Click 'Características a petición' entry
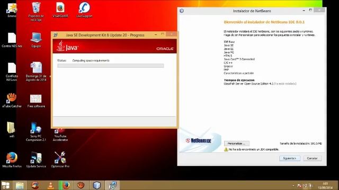 (239, 73)
